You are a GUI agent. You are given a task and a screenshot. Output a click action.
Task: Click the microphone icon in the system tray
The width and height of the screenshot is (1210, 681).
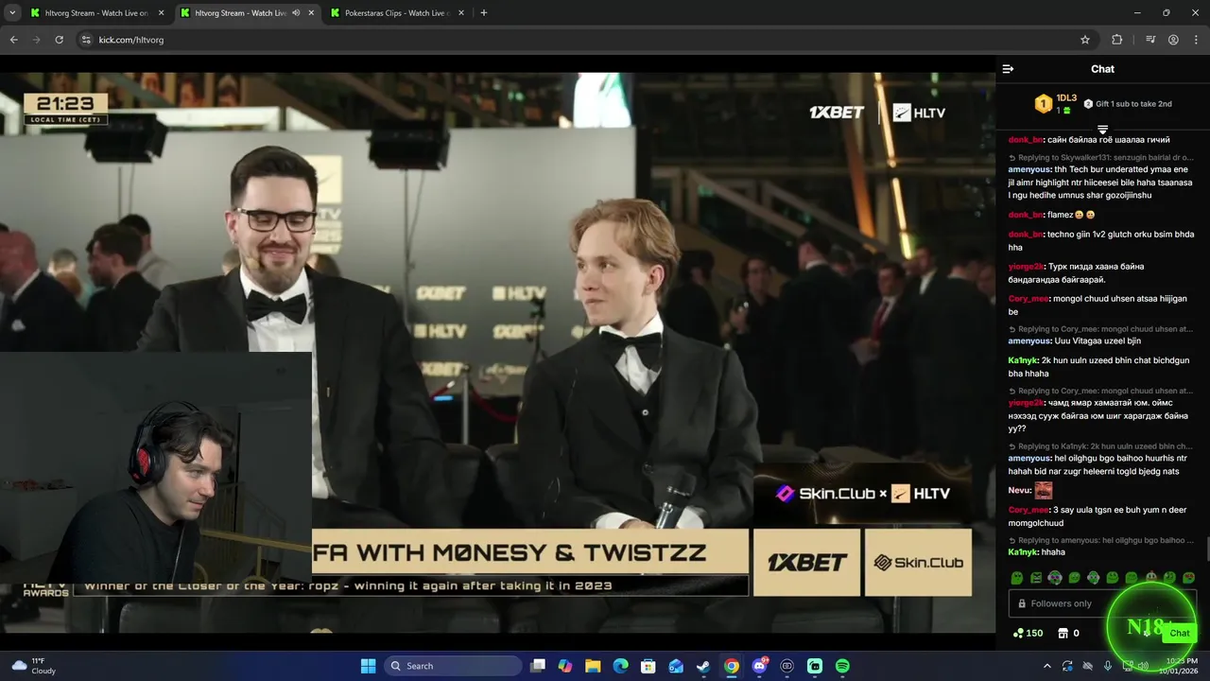click(x=1107, y=666)
